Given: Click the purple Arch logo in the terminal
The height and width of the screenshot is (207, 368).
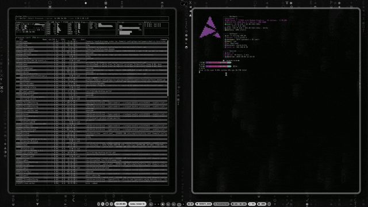Looking at the screenshot, I should tap(210, 28).
